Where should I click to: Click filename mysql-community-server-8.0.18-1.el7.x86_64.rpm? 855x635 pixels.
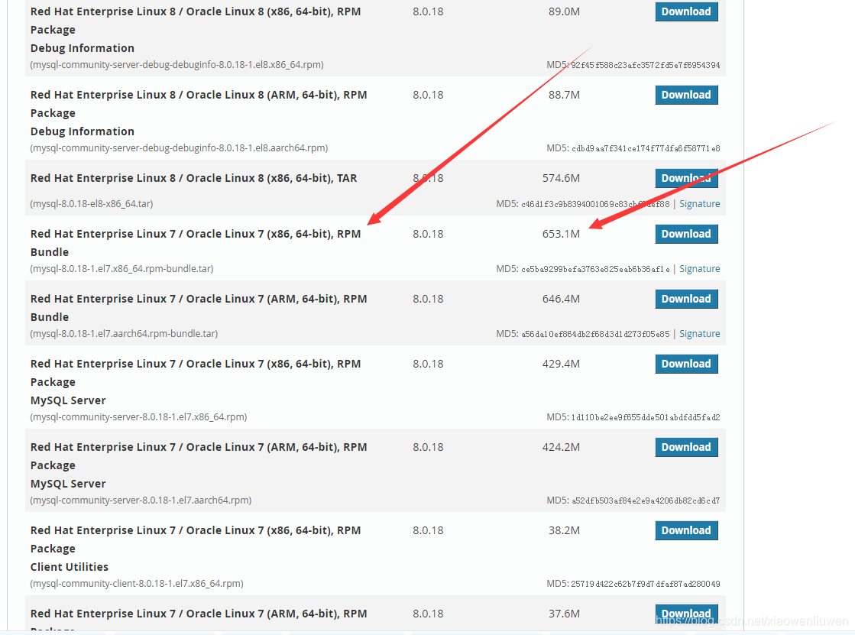138,417
